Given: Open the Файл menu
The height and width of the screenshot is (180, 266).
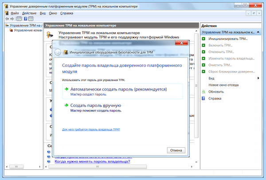Looking at the screenshot, I should pyautogui.click(x=15, y=13).
